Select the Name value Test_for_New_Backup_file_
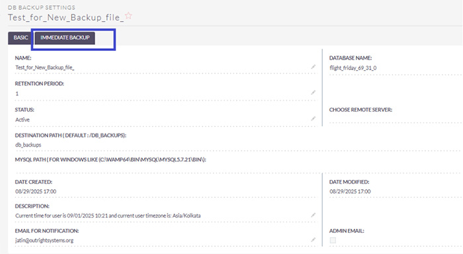The width and height of the screenshot is (463, 254). tap(44, 67)
